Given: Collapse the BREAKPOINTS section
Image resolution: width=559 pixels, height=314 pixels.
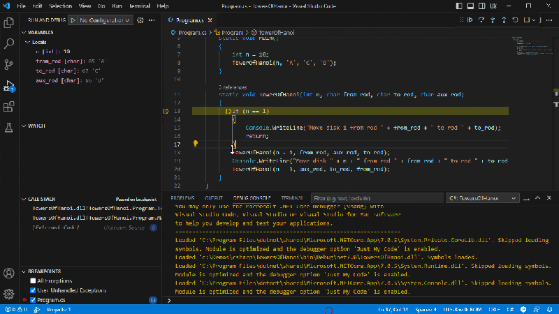Looking at the screenshot, I should pyautogui.click(x=24, y=271).
